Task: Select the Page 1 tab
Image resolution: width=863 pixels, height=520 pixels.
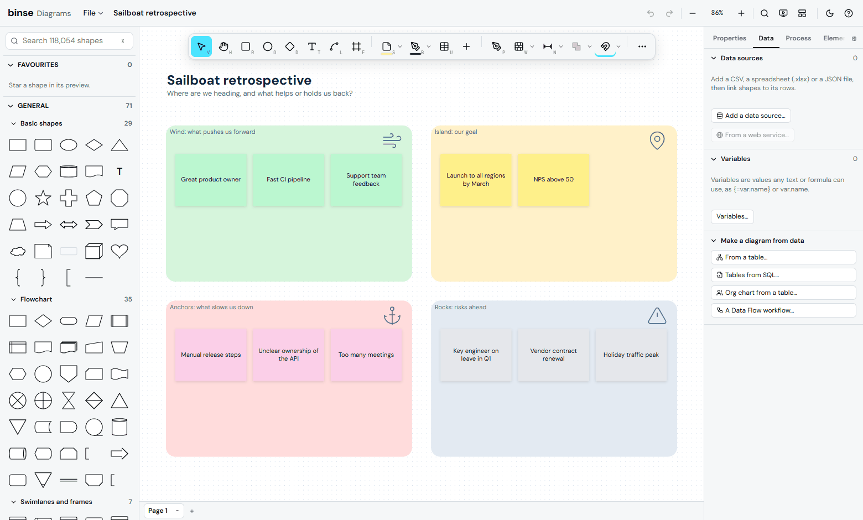Action: [x=158, y=511]
